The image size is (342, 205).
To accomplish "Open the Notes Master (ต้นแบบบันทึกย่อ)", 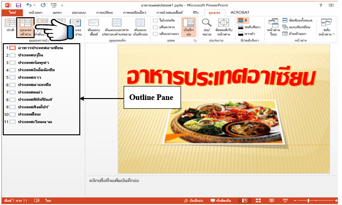I will [140, 27].
